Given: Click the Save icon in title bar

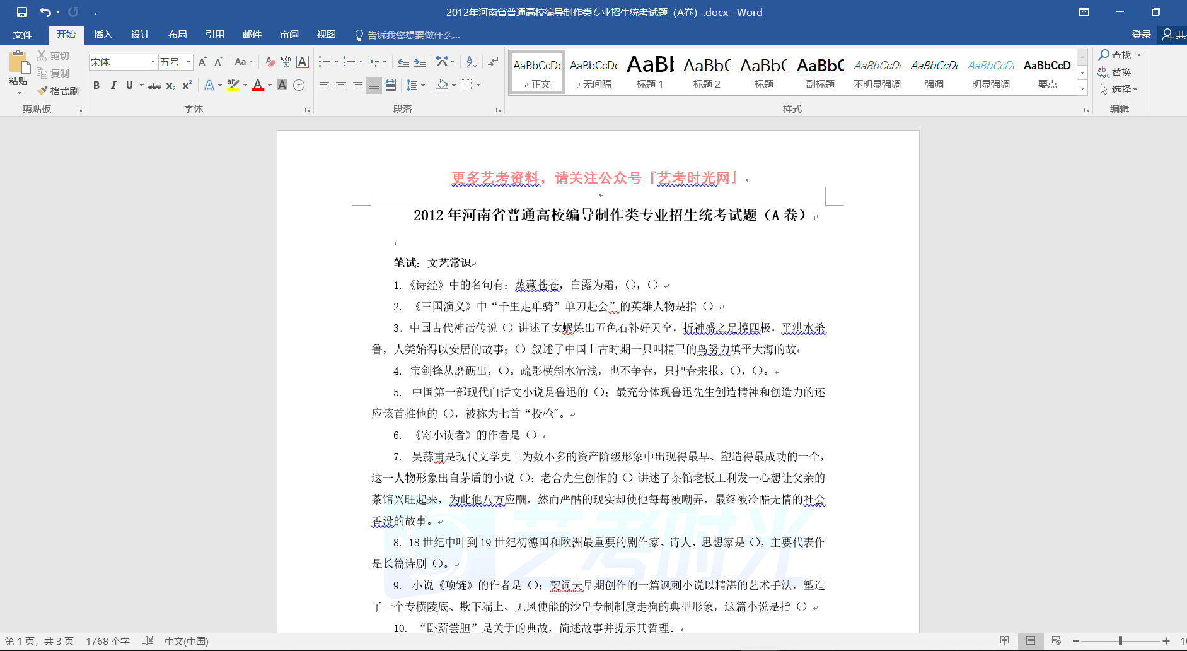Looking at the screenshot, I should click(22, 12).
